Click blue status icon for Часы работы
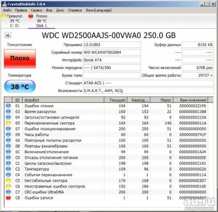 pyautogui.click(x=8, y=135)
